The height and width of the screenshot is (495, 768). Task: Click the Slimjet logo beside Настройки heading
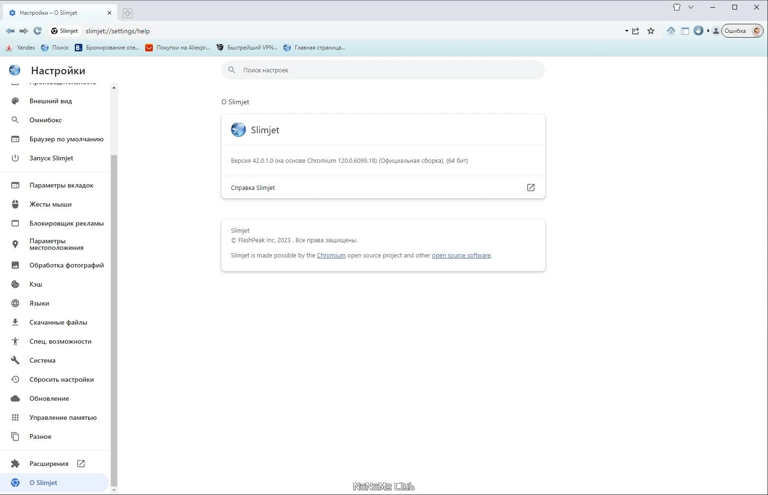(15, 70)
